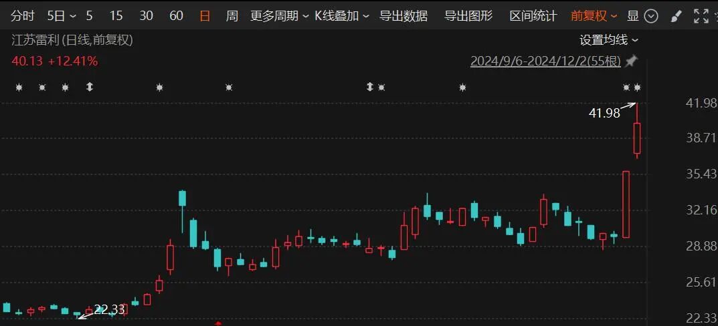Click the 江苏雷利(日线,前复权) chart title
The height and width of the screenshot is (326, 718).
pos(72,40)
